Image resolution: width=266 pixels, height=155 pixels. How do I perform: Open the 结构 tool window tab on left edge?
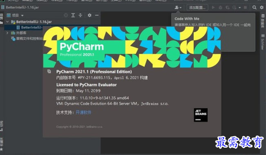(x=2, y=126)
